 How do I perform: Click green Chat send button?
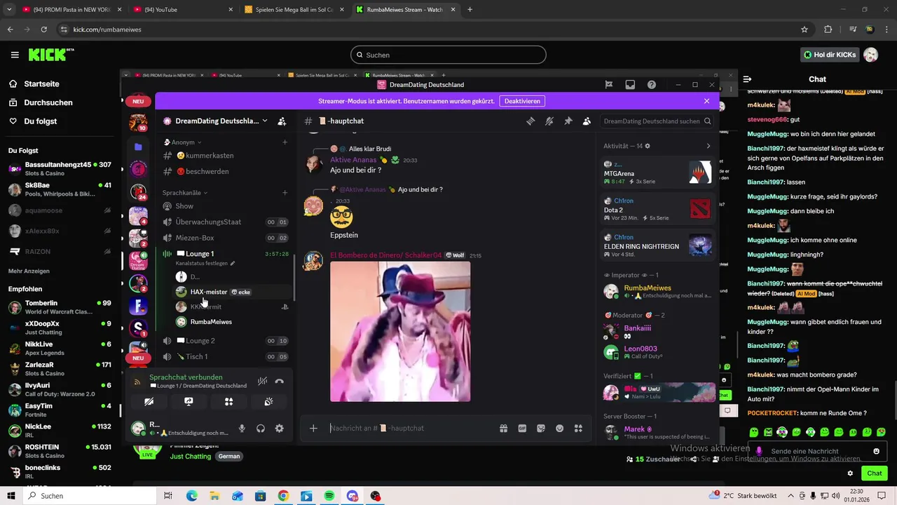[x=875, y=473]
